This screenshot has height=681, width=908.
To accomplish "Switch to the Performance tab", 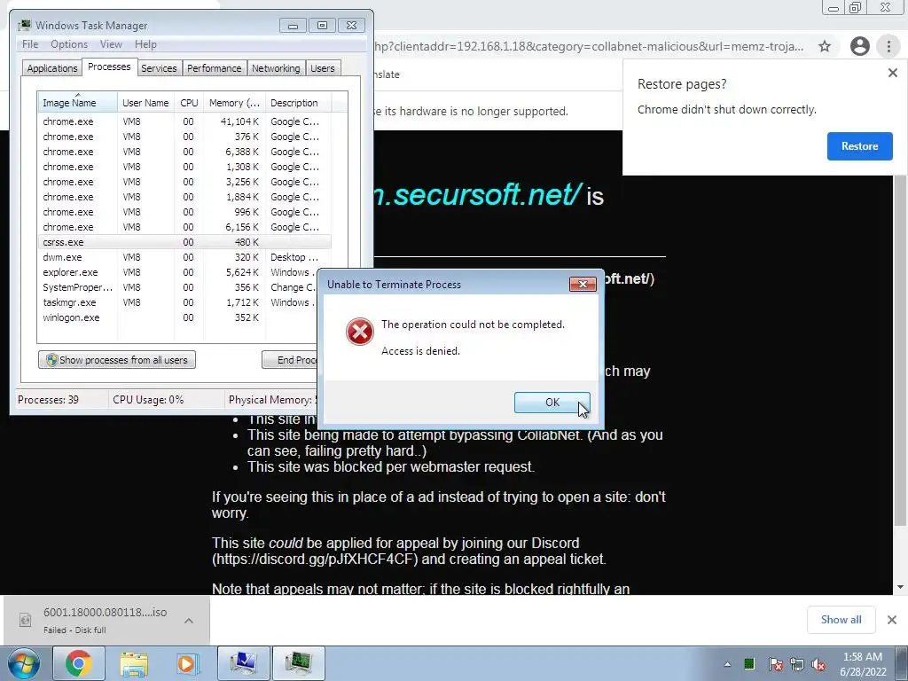I will click(215, 68).
